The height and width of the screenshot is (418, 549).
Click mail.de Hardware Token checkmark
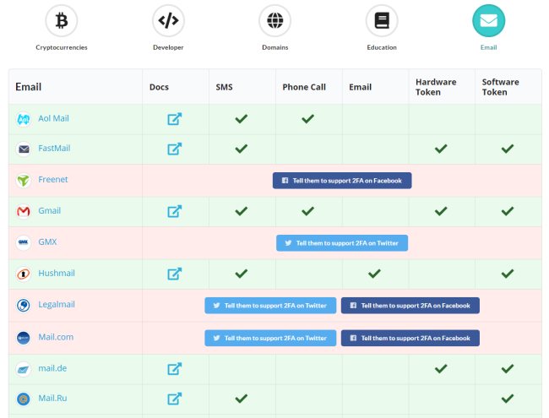click(441, 369)
